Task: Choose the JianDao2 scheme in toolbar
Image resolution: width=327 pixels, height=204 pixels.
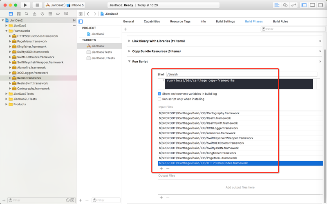Action: pyautogui.click(x=55, y=5)
